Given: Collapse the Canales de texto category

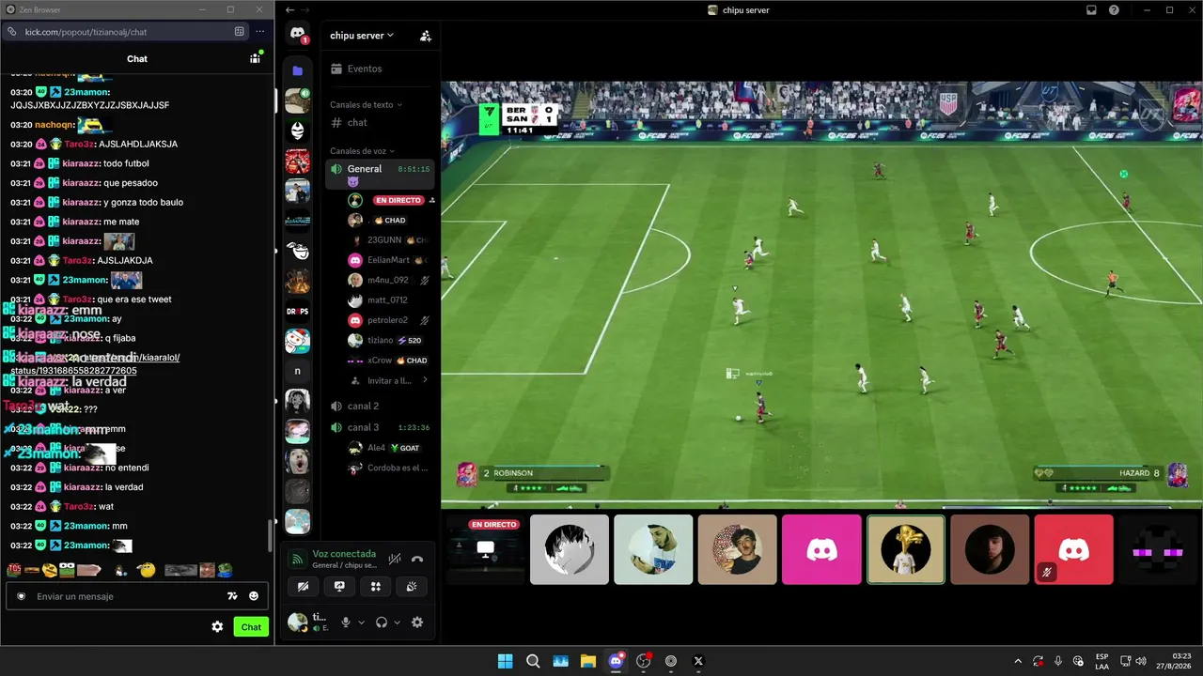Looking at the screenshot, I should [367, 104].
